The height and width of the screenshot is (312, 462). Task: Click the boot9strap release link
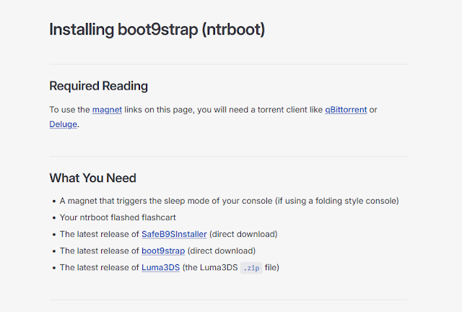pos(163,251)
